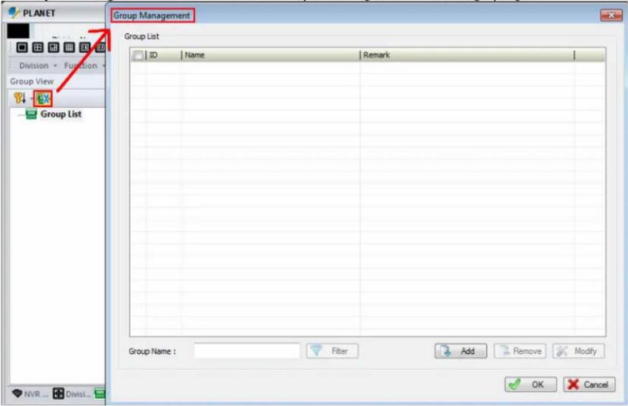Open Group Management via the green toolbar icon
The height and width of the screenshot is (406, 628).
pyautogui.click(x=43, y=98)
